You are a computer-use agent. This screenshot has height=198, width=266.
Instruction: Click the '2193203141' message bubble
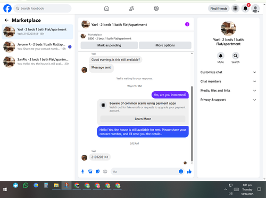coord(99,157)
